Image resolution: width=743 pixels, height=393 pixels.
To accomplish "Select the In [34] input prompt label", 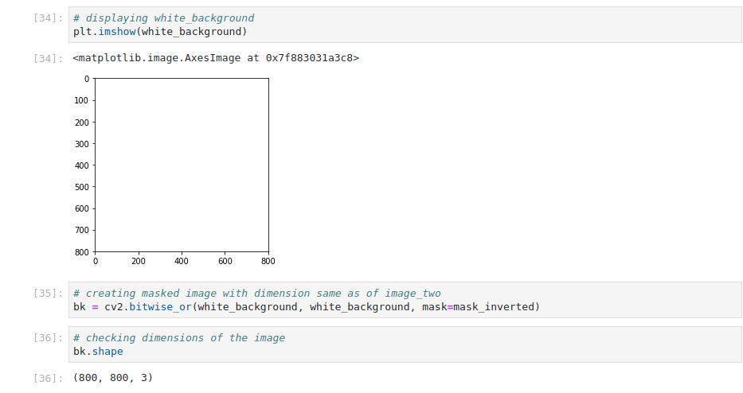I will [x=48, y=18].
